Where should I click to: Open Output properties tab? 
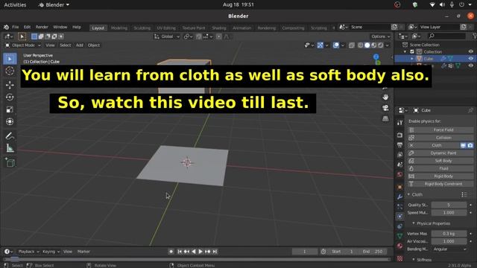[x=399, y=145]
